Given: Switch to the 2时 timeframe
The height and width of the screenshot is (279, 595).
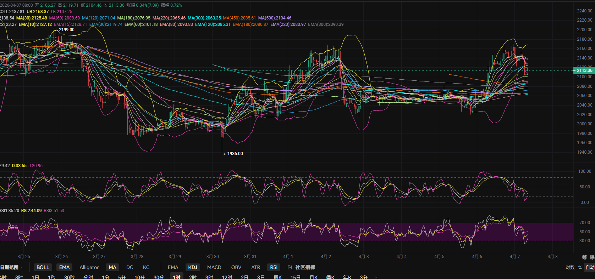Looking at the screenshot, I should click(193, 277).
